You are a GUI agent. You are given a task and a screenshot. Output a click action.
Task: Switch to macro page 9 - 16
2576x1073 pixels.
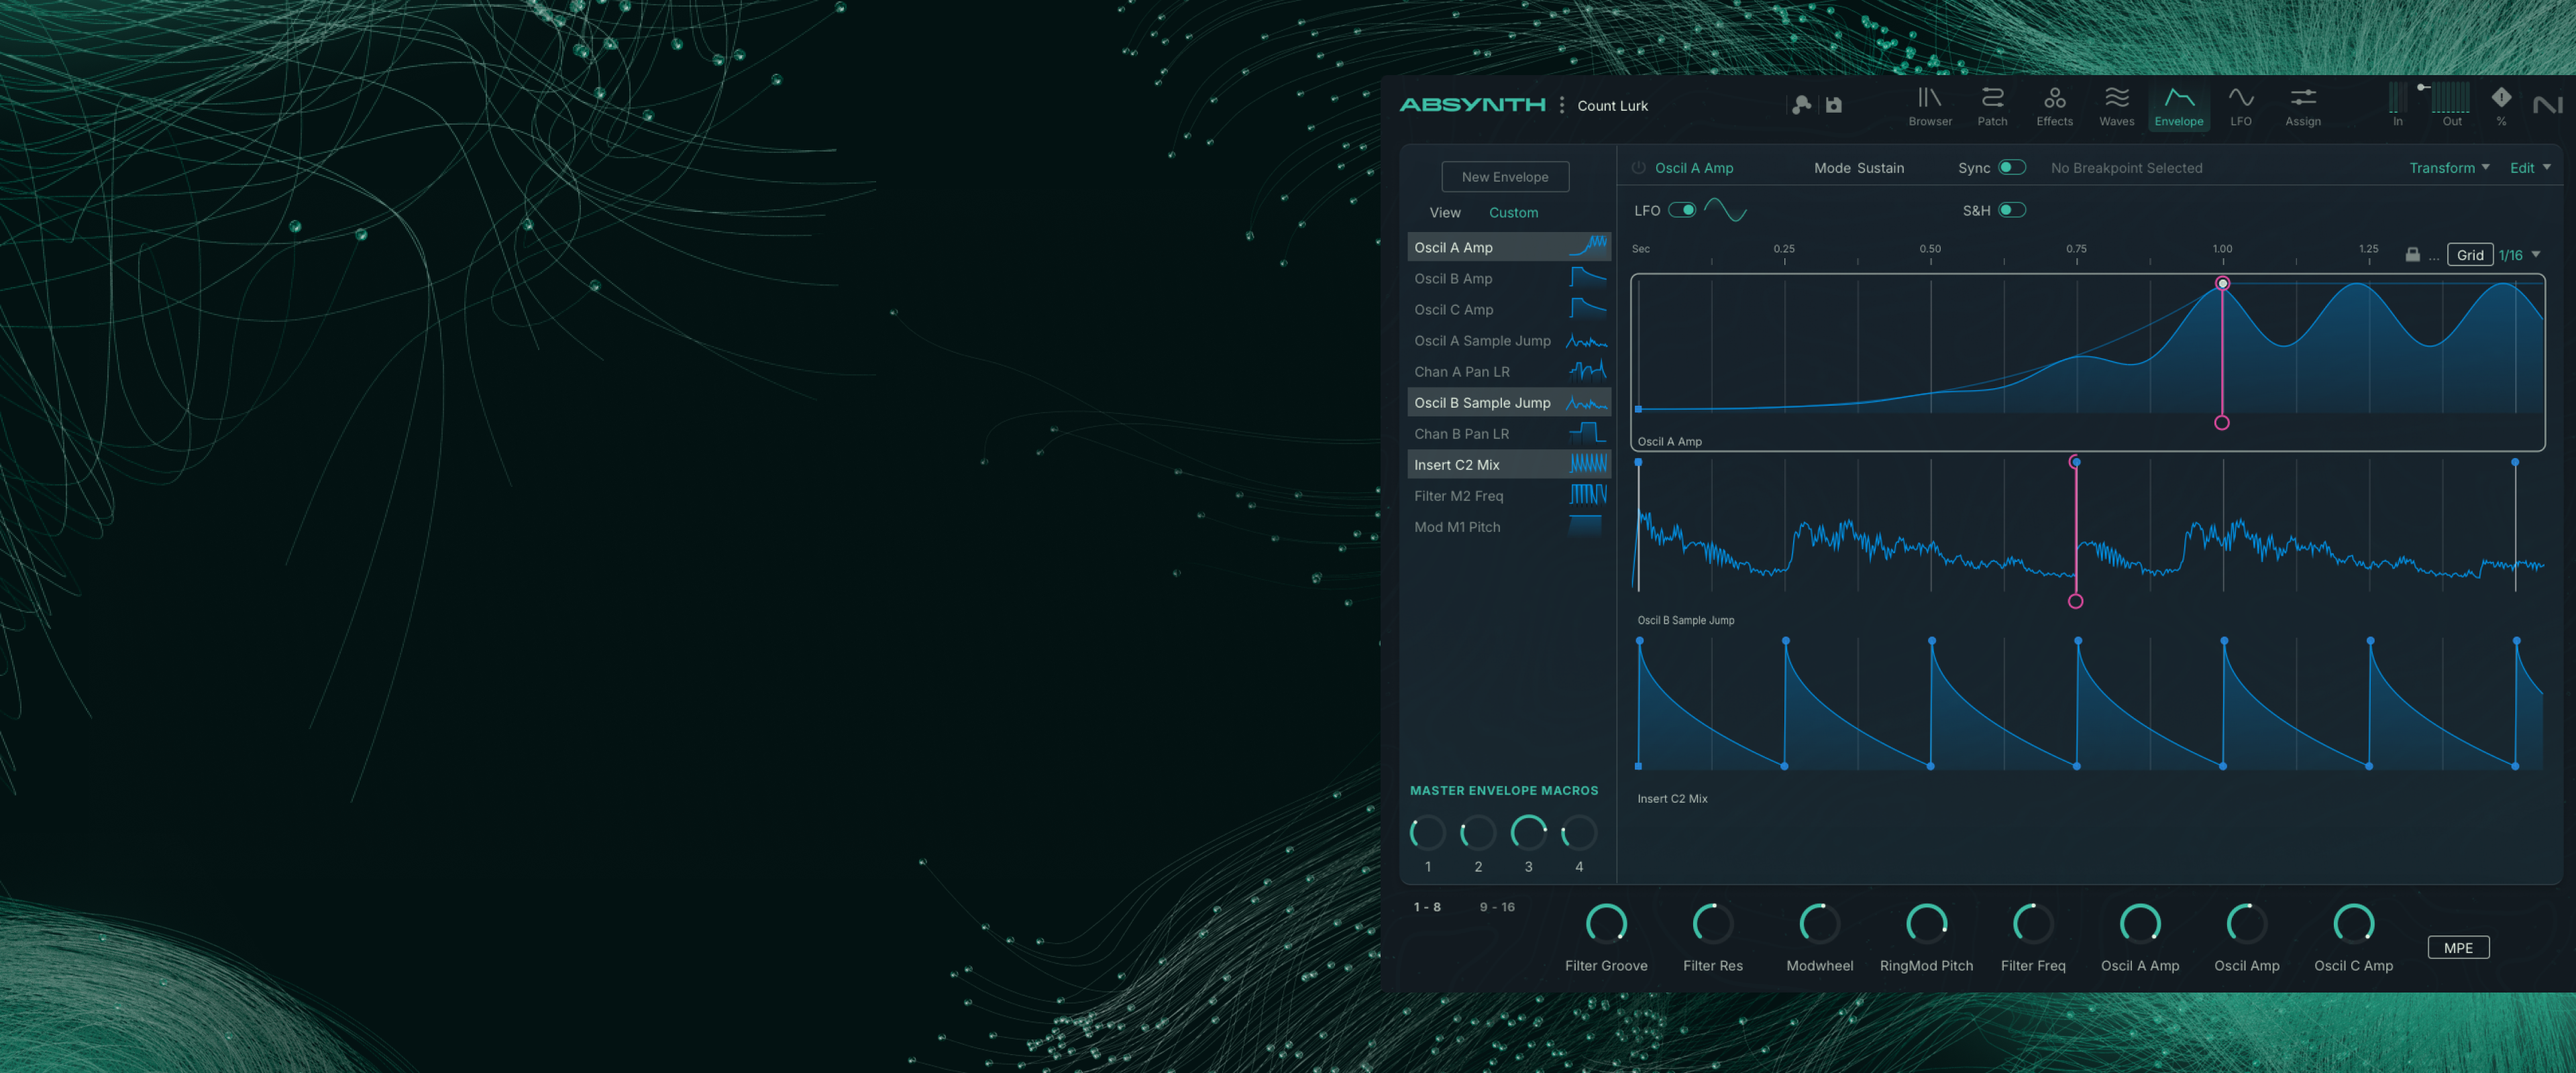(1496, 907)
